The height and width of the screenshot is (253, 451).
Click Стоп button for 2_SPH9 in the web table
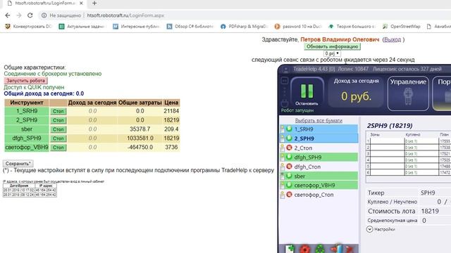point(58,120)
